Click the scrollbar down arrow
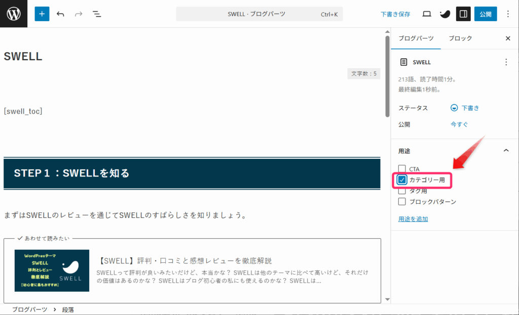Screen dimensions: 519x315 [x=387, y=299]
